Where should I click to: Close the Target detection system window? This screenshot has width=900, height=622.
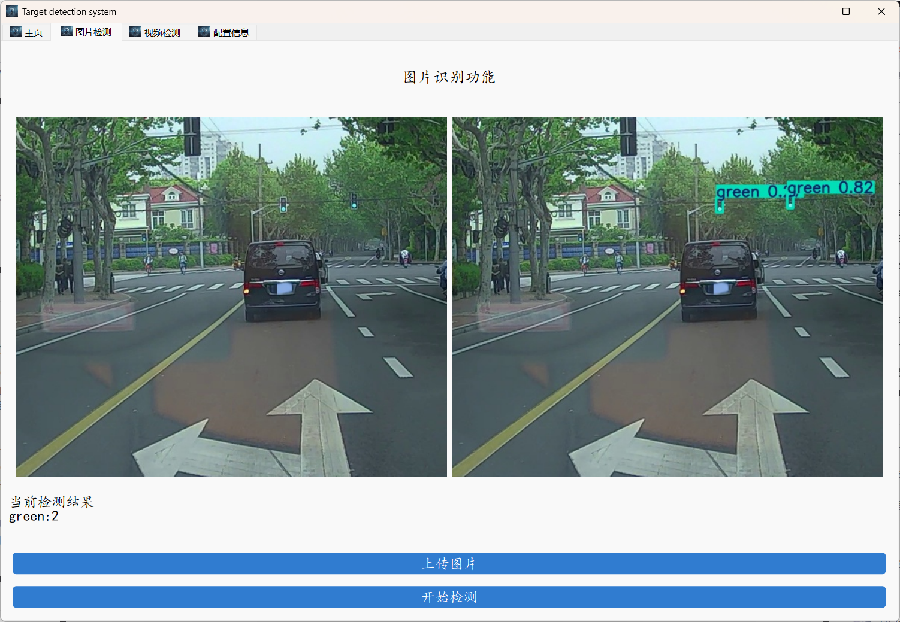pos(881,11)
